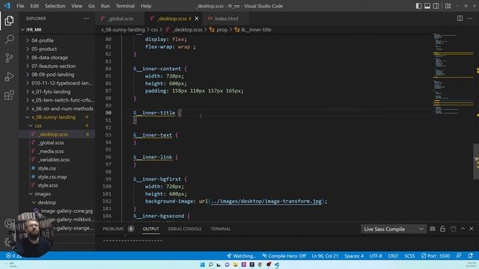Show the Debug Console tab
This screenshot has width=479, height=269.
click(x=185, y=229)
